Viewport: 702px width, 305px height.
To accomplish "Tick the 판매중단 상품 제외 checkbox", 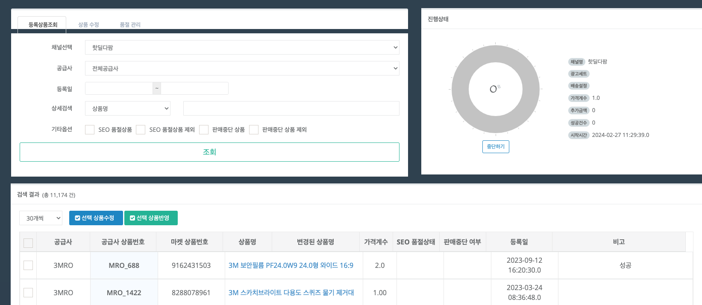I will point(254,130).
